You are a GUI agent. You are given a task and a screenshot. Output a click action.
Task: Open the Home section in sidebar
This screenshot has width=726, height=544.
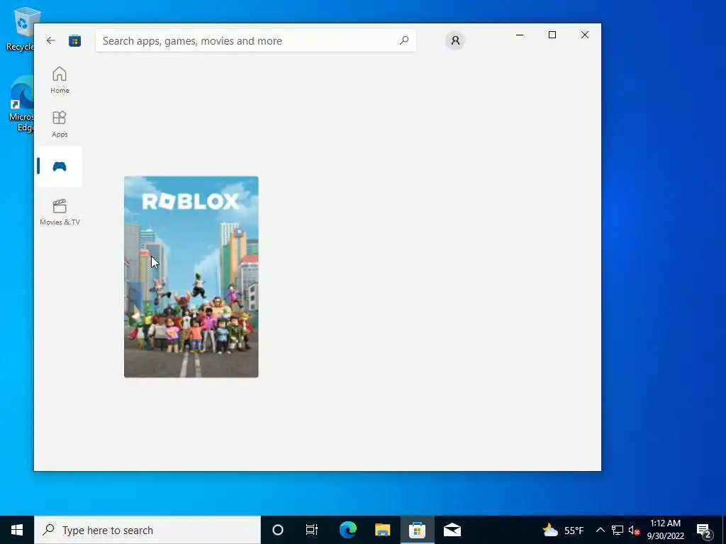tap(60, 80)
